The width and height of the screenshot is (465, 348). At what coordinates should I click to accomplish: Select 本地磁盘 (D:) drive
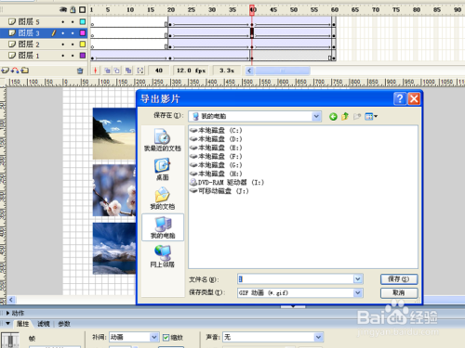pos(217,139)
